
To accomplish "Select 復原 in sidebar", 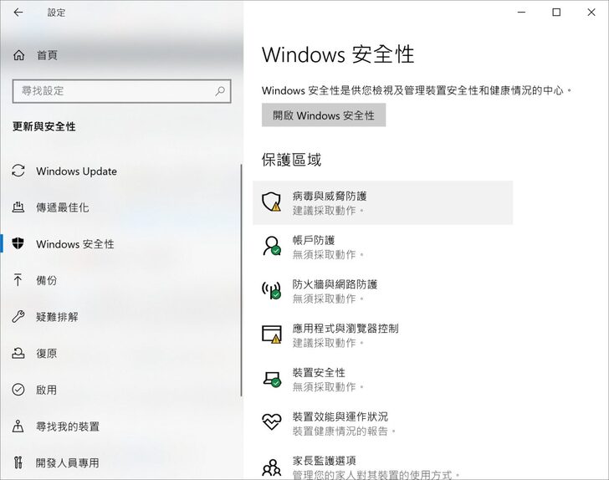I will [x=120, y=354].
